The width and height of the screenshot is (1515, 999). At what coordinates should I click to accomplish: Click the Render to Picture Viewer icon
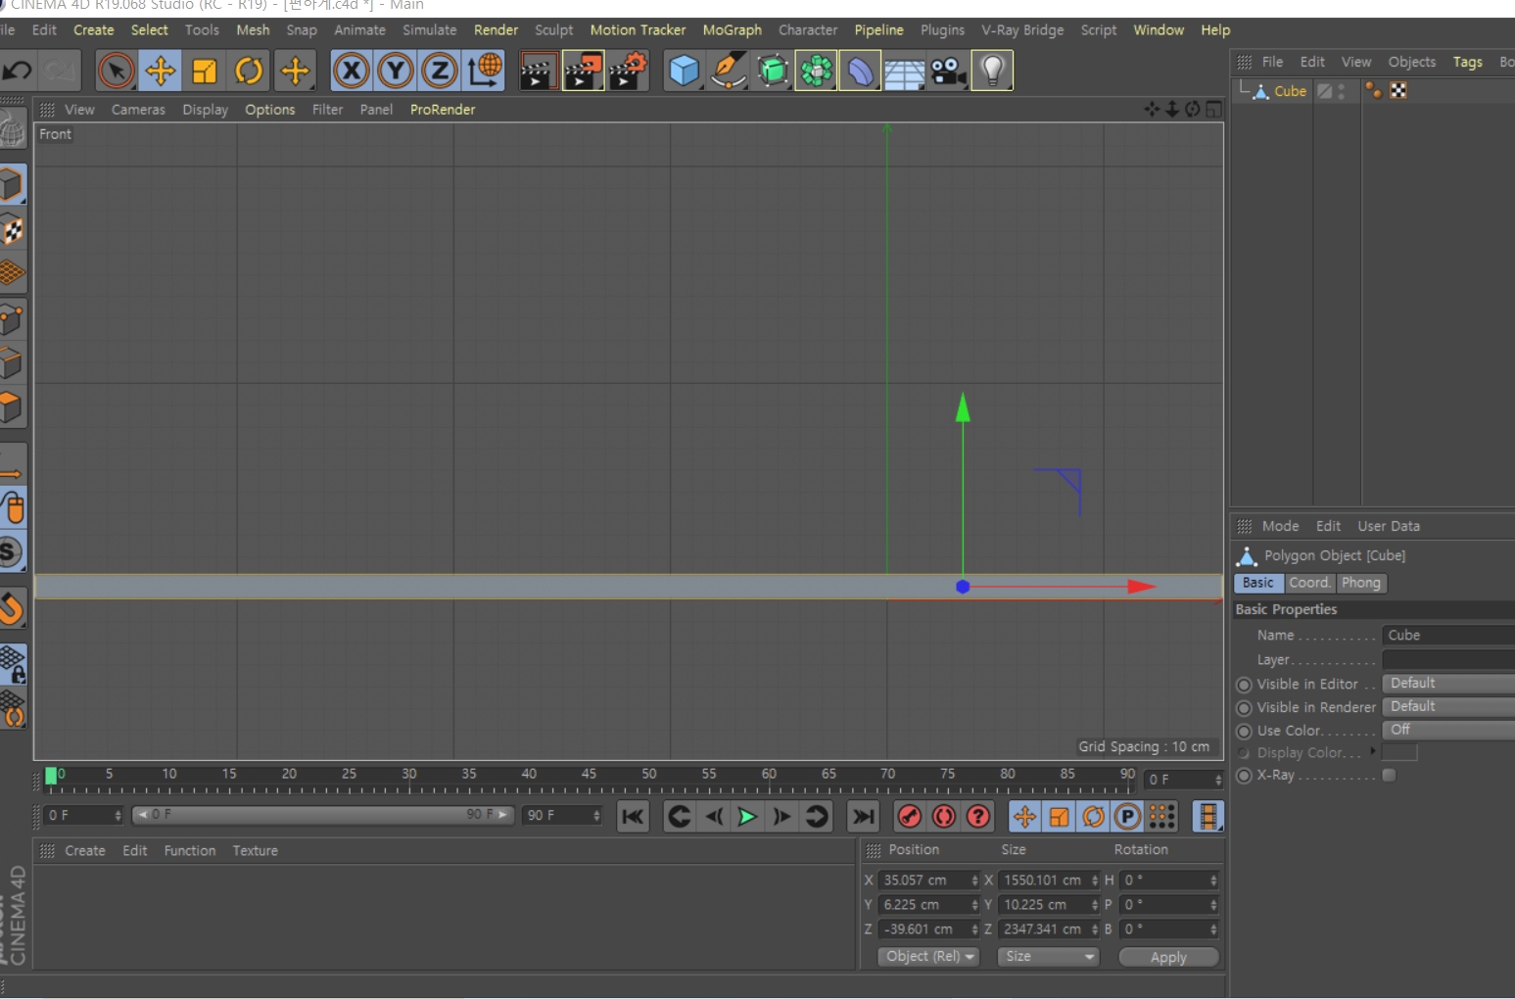click(x=583, y=71)
